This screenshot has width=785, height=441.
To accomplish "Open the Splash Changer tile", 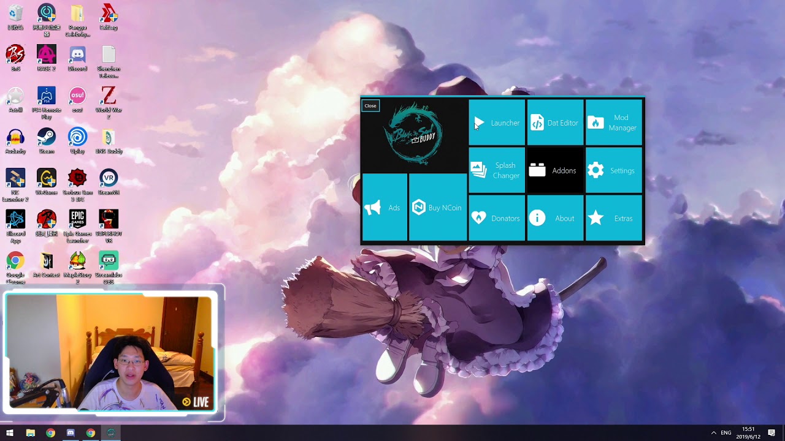I will tap(497, 170).
